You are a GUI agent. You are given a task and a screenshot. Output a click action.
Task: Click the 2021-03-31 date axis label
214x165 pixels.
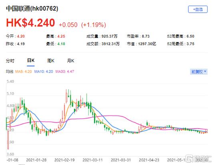[121, 160]
